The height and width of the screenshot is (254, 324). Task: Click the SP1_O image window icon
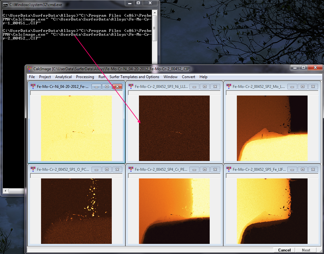point(33,169)
